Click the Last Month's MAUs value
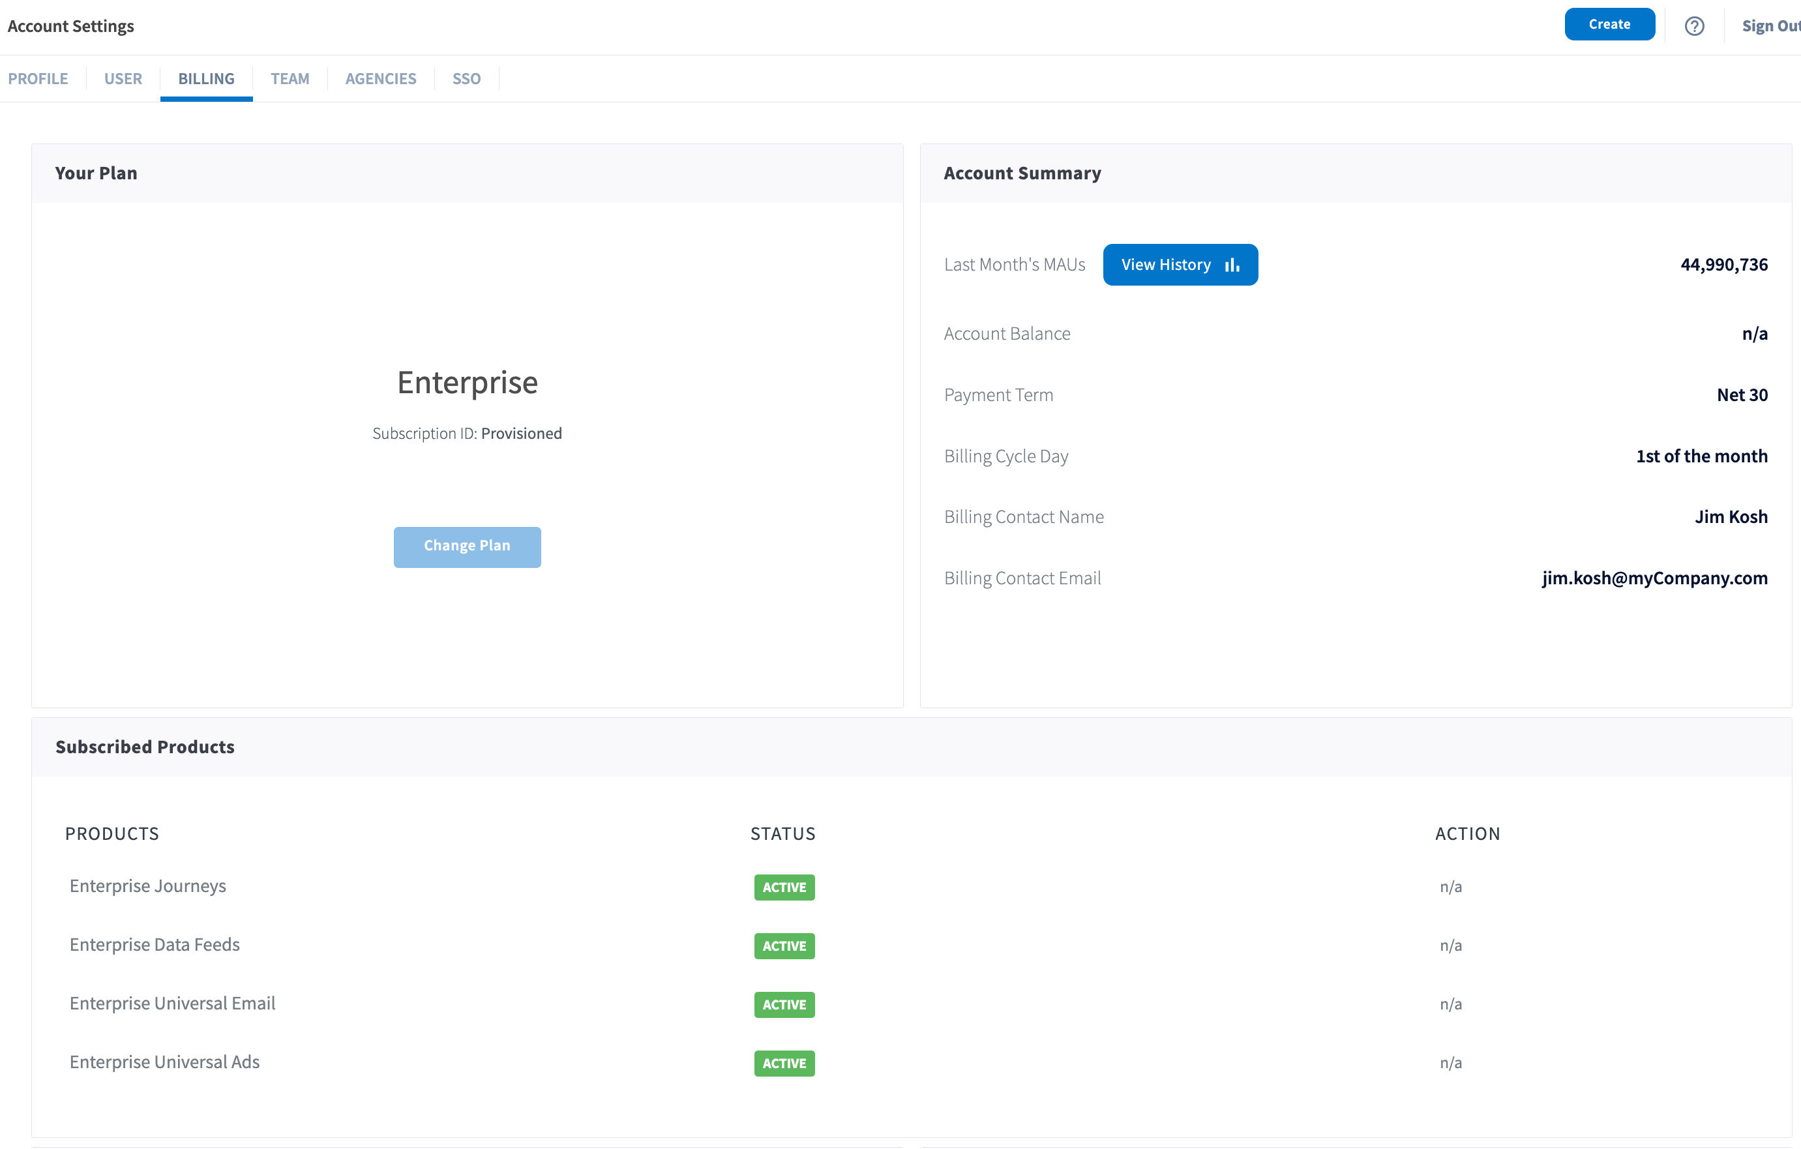 (x=1723, y=265)
